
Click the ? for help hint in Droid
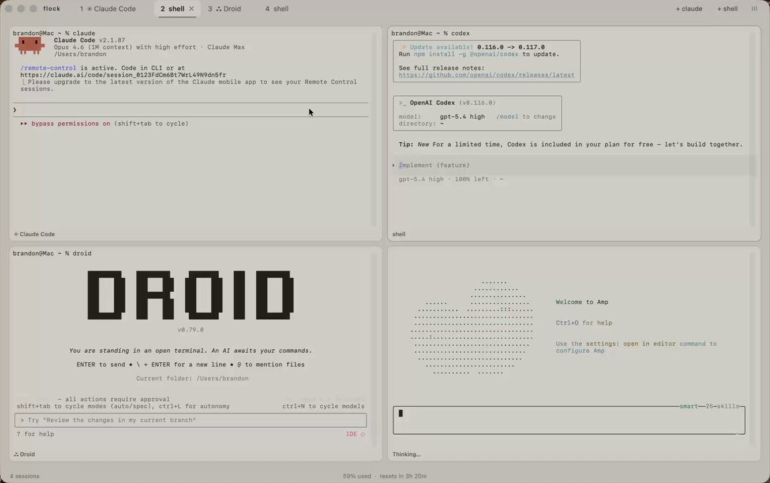click(36, 434)
